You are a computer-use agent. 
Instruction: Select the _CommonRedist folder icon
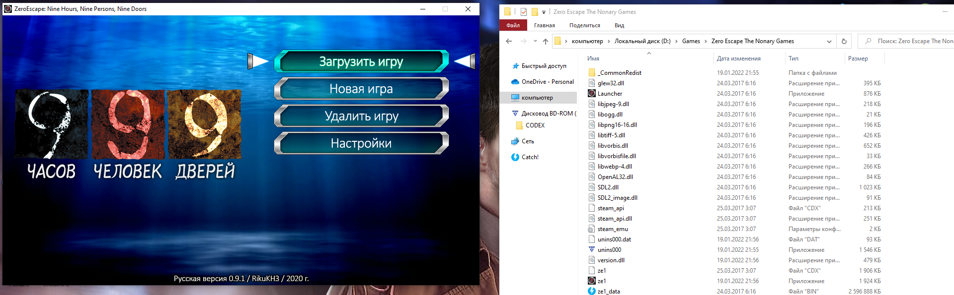[x=592, y=73]
